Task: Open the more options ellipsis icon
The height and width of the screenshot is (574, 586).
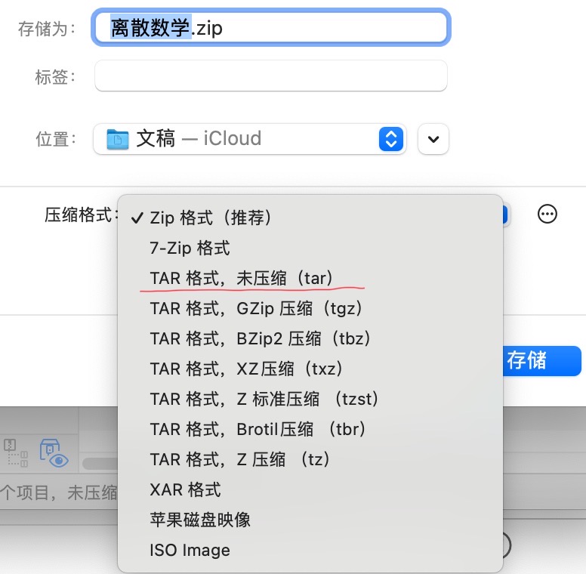Action: click(547, 214)
